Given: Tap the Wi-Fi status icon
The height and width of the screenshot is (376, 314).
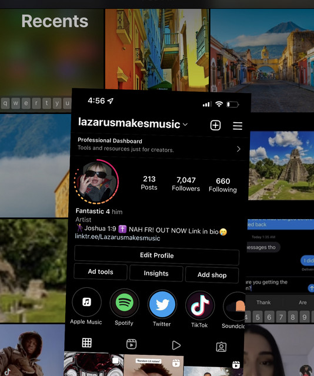Looking at the screenshot, I should [x=219, y=104].
